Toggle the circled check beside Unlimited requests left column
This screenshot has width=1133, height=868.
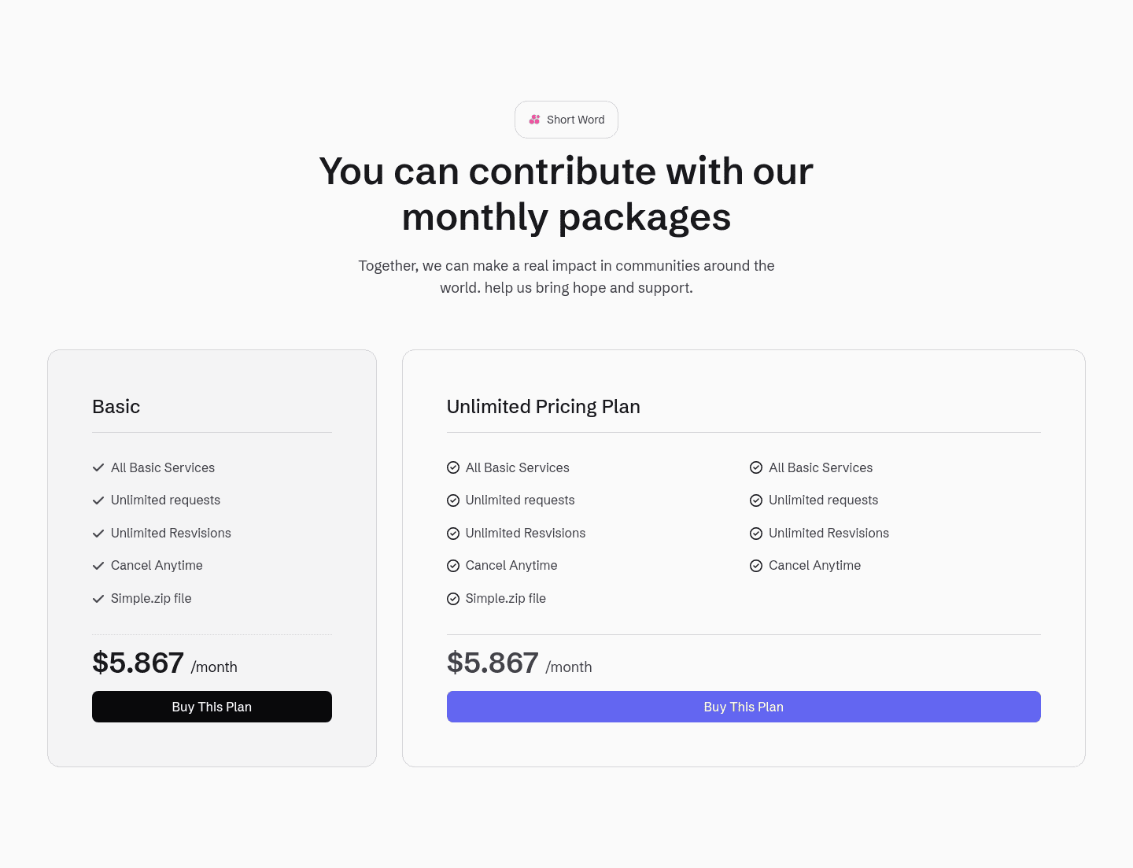(x=453, y=500)
